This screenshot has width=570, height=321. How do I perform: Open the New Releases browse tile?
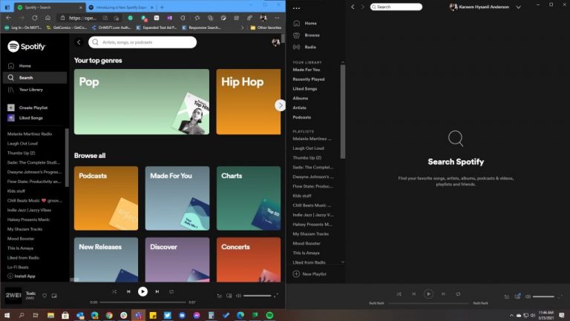tap(106, 259)
